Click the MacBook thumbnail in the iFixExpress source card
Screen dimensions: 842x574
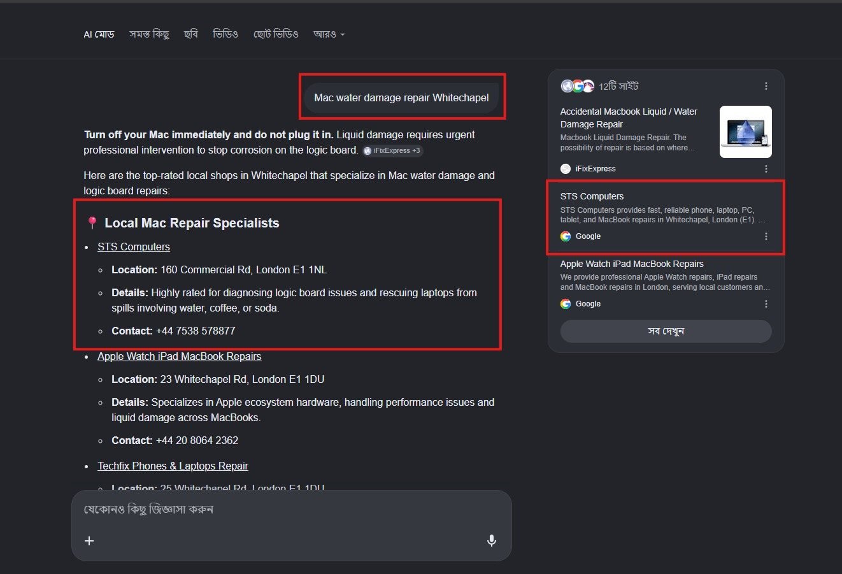coord(746,132)
